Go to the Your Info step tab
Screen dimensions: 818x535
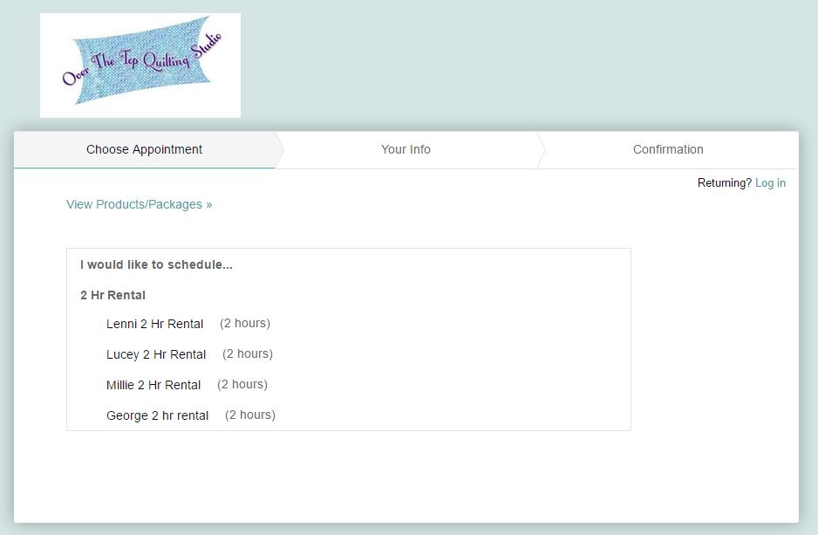406,150
